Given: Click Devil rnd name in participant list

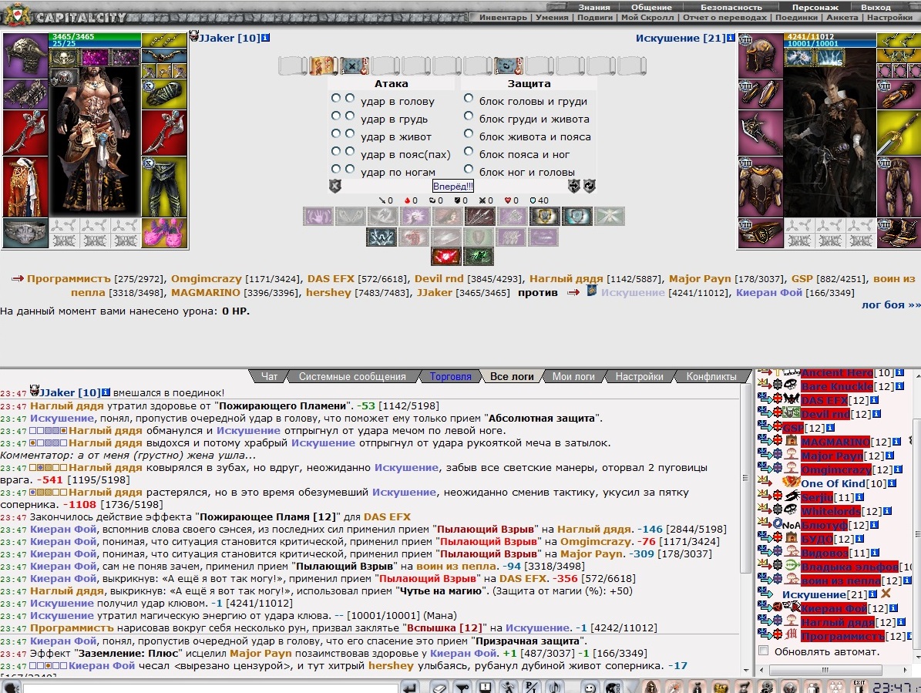Looking at the screenshot, I should [439, 279].
